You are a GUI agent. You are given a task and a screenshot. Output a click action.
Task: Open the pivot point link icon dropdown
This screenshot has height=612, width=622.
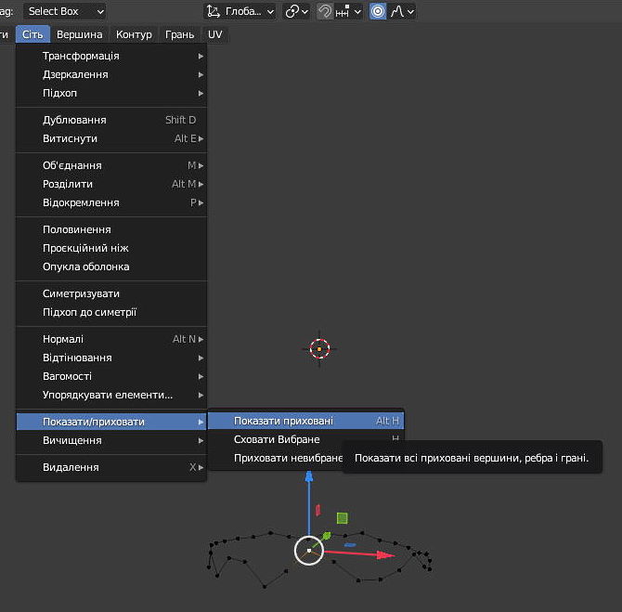296,11
